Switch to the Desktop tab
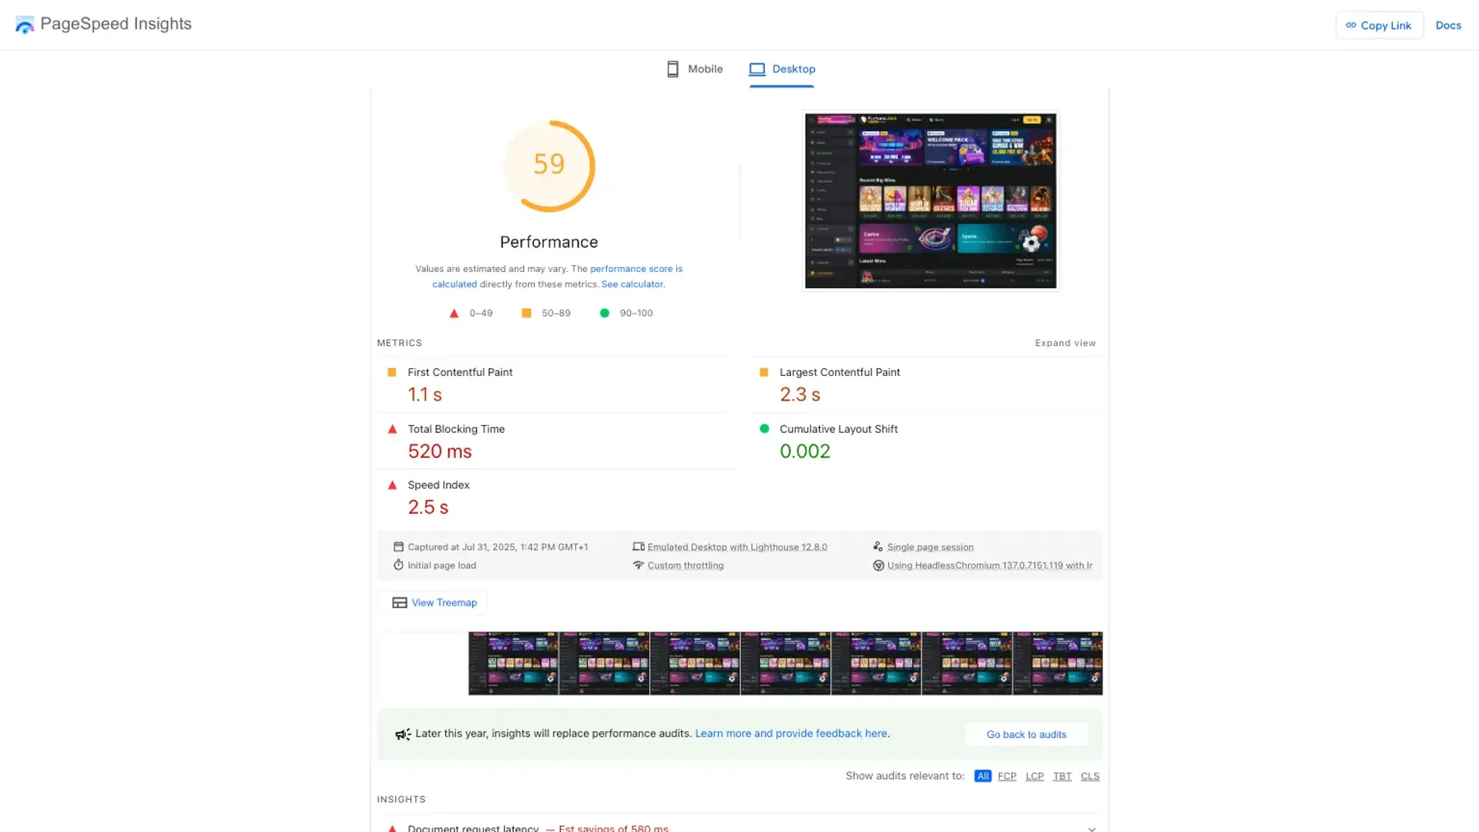1479x832 pixels. tap(782, 69)
